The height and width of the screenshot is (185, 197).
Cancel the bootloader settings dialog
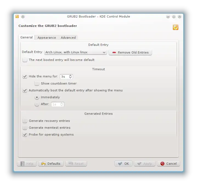(168, 164)
